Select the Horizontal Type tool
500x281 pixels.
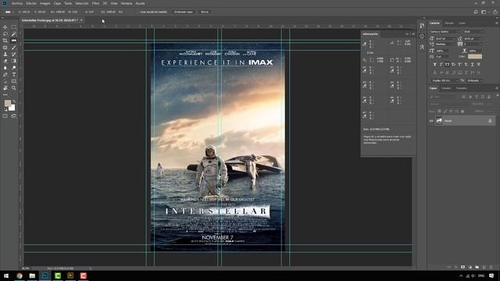point(14,75)
